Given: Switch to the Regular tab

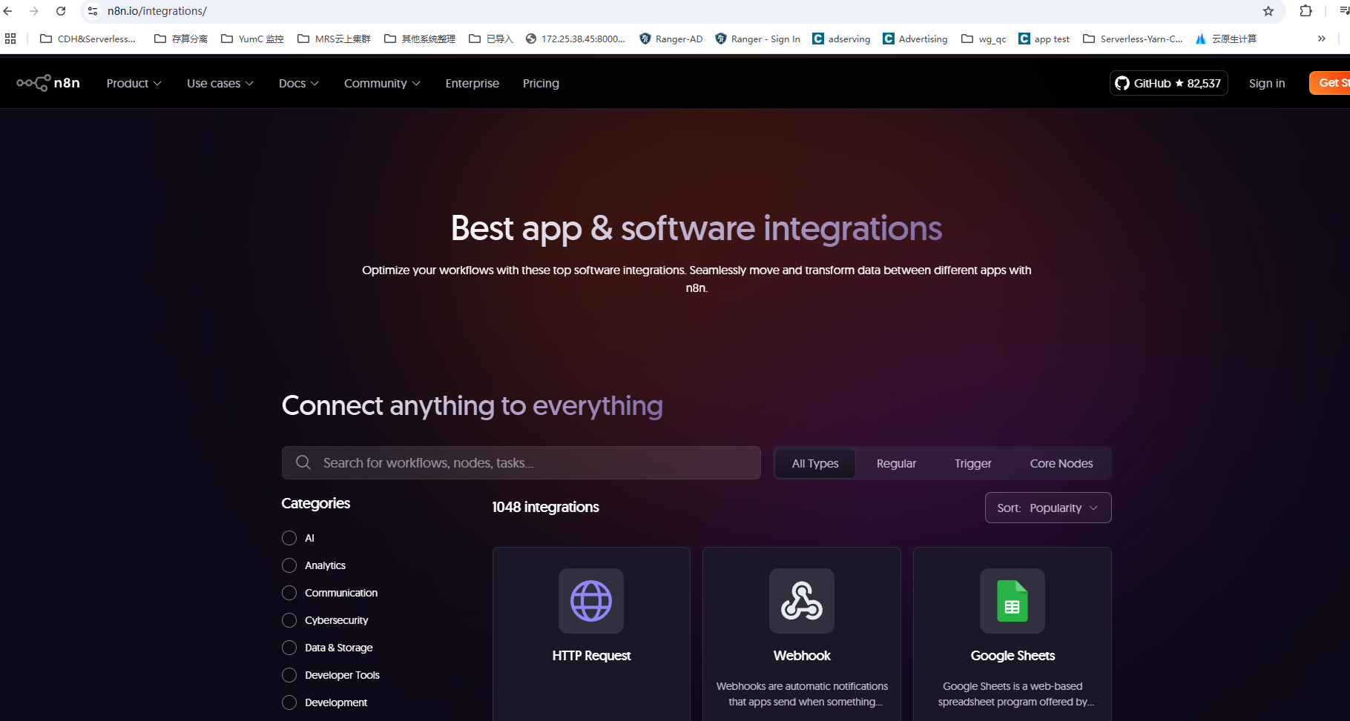Looking at the screenshot, I should [x=896, y=463].
